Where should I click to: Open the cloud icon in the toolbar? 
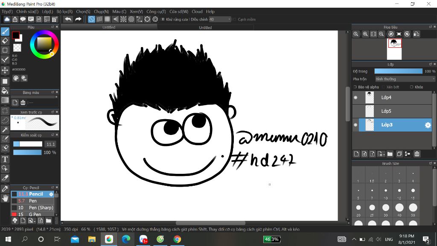coord(7,19)
